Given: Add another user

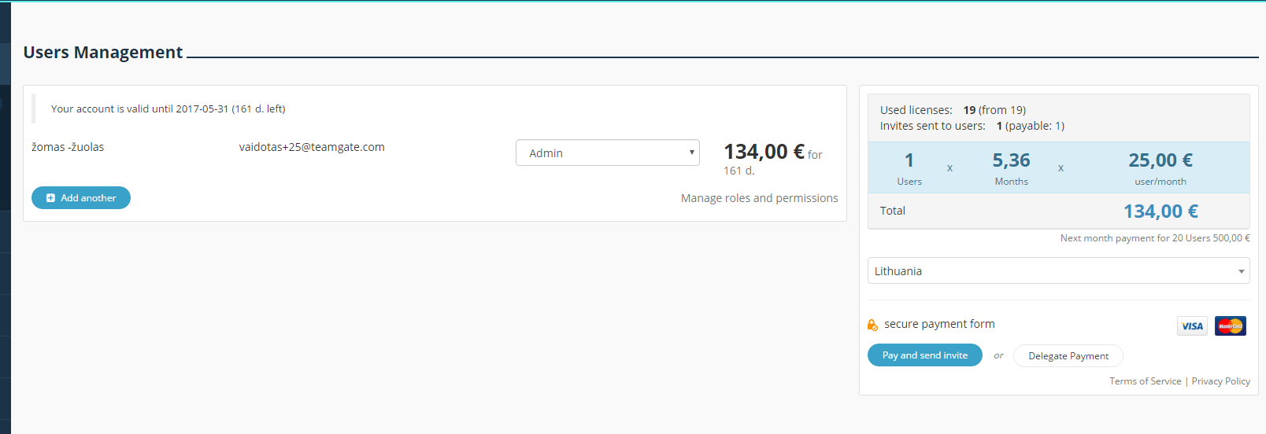Looking at the screenshot, I should (x=81, y=198).
